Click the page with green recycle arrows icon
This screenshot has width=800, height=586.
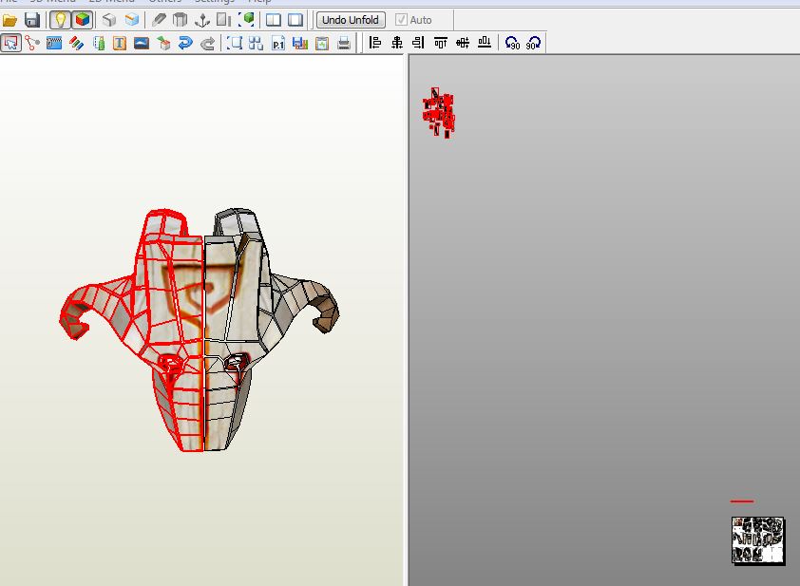pyautogui.click(x=322, y=44)
